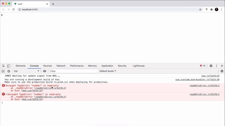Image resolution: width=225 pixels, height=126 pixels.
Task: Open the top JavaScript context dropdown
Action: (x=26, y=71)
